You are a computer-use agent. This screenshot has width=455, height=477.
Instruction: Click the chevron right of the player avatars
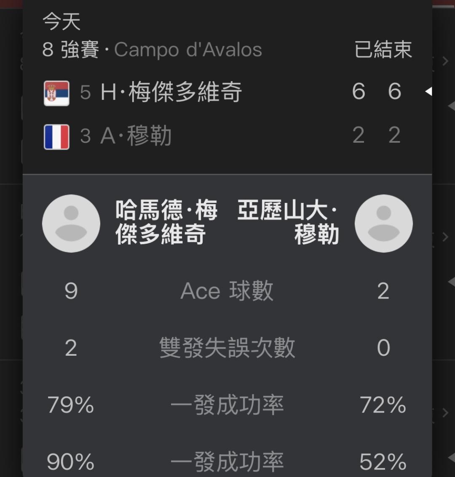(445, 237)
